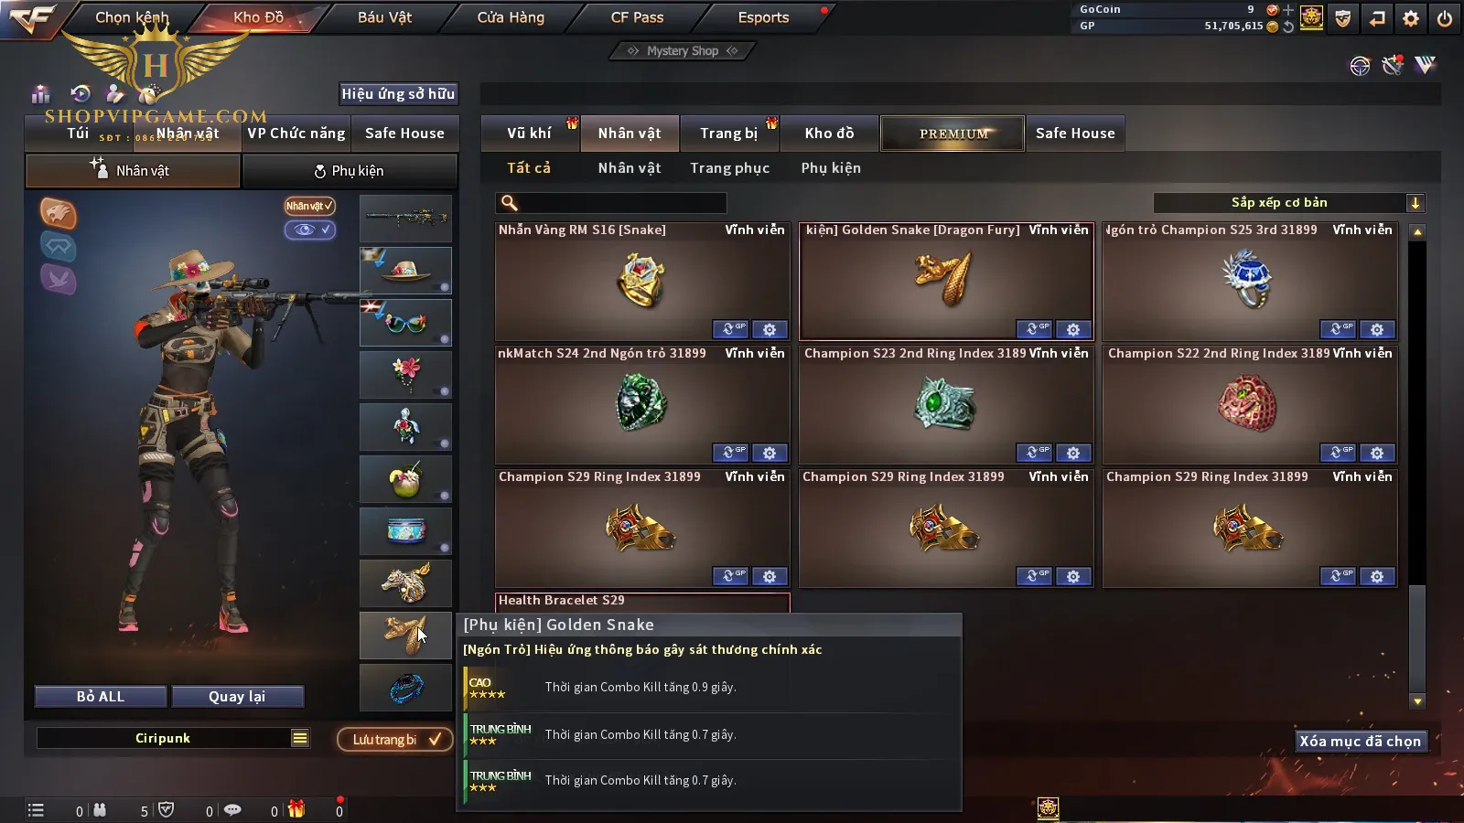
Task: Click the inventory scrollbar down arrow
Action: (1417, 701)
